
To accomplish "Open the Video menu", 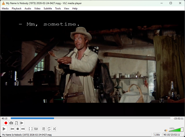I will coord(37,8).
